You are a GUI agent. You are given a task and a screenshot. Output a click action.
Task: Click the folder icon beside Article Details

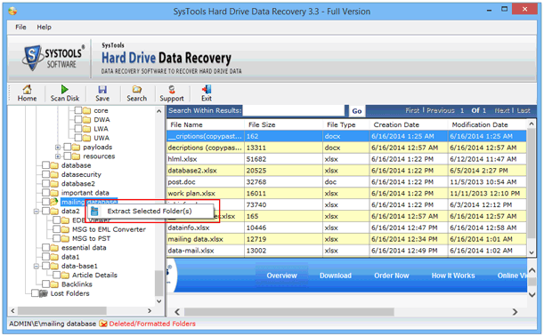tap(65, 275)
